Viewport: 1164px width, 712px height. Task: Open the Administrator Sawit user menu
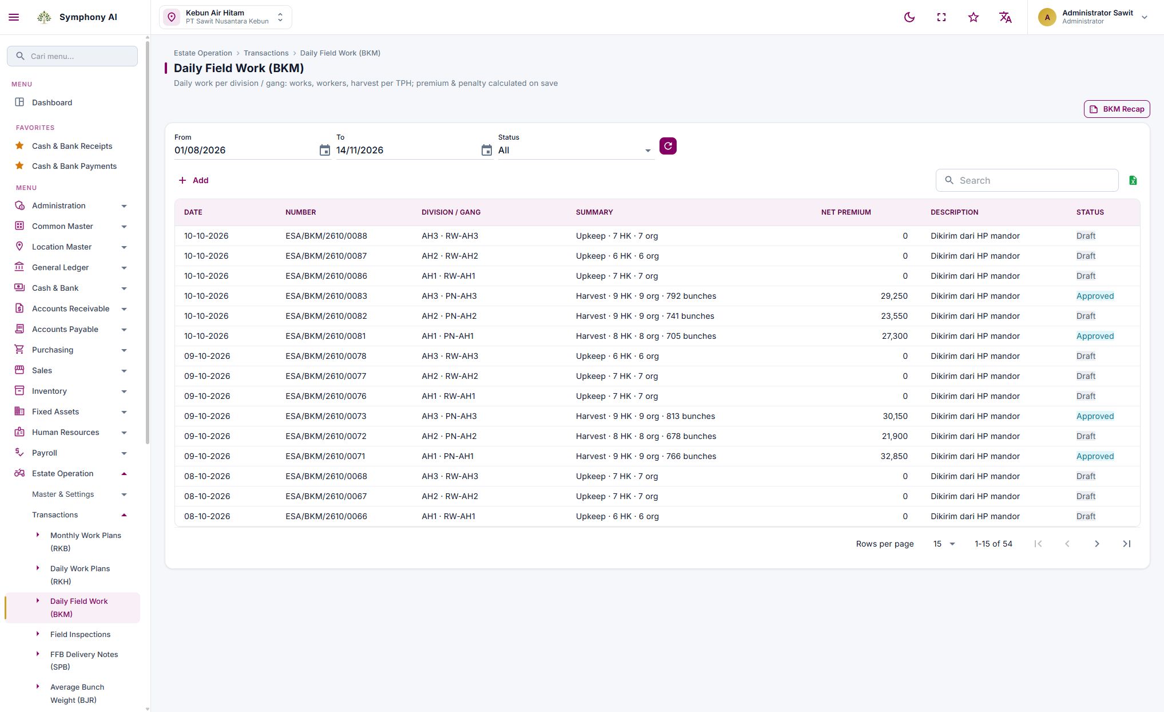pyautogui.click(x=1094, y=17)
